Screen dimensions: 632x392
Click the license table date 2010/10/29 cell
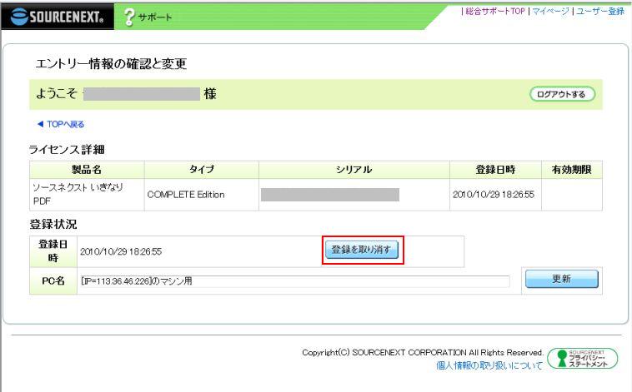(495, 195)
